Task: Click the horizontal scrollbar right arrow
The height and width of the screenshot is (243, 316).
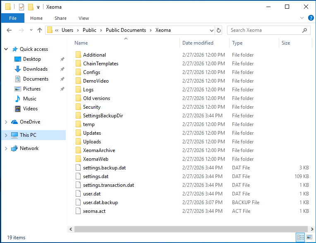Action: pyautogui.click(x=312, y=229)
